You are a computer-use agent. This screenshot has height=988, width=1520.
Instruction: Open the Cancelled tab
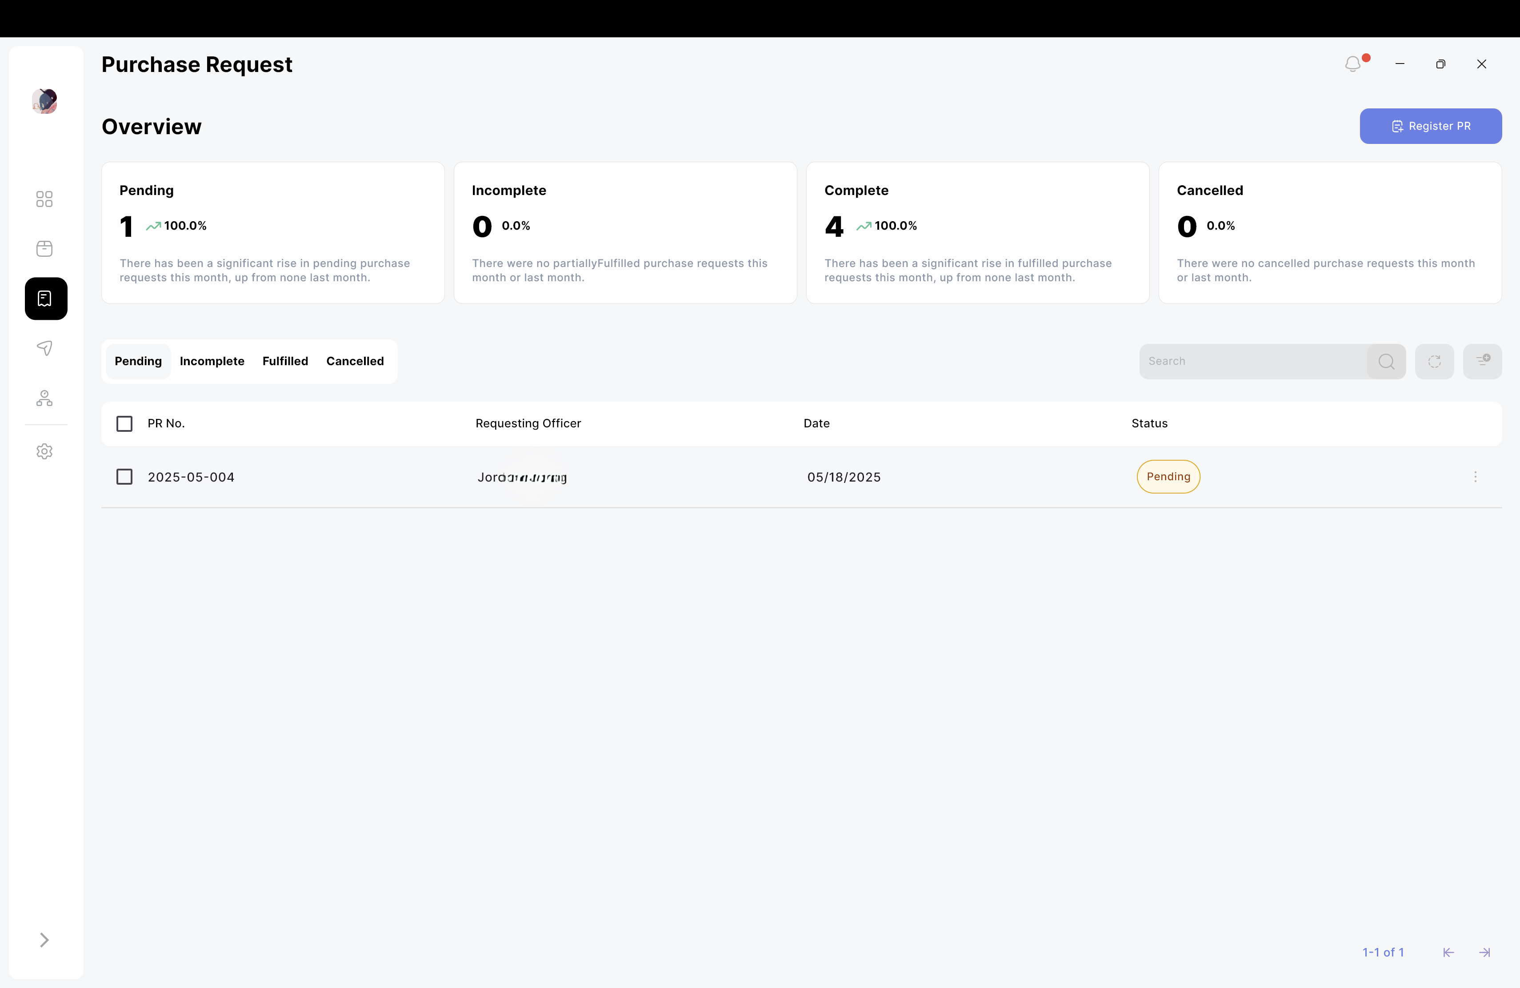tap(355, 361)
